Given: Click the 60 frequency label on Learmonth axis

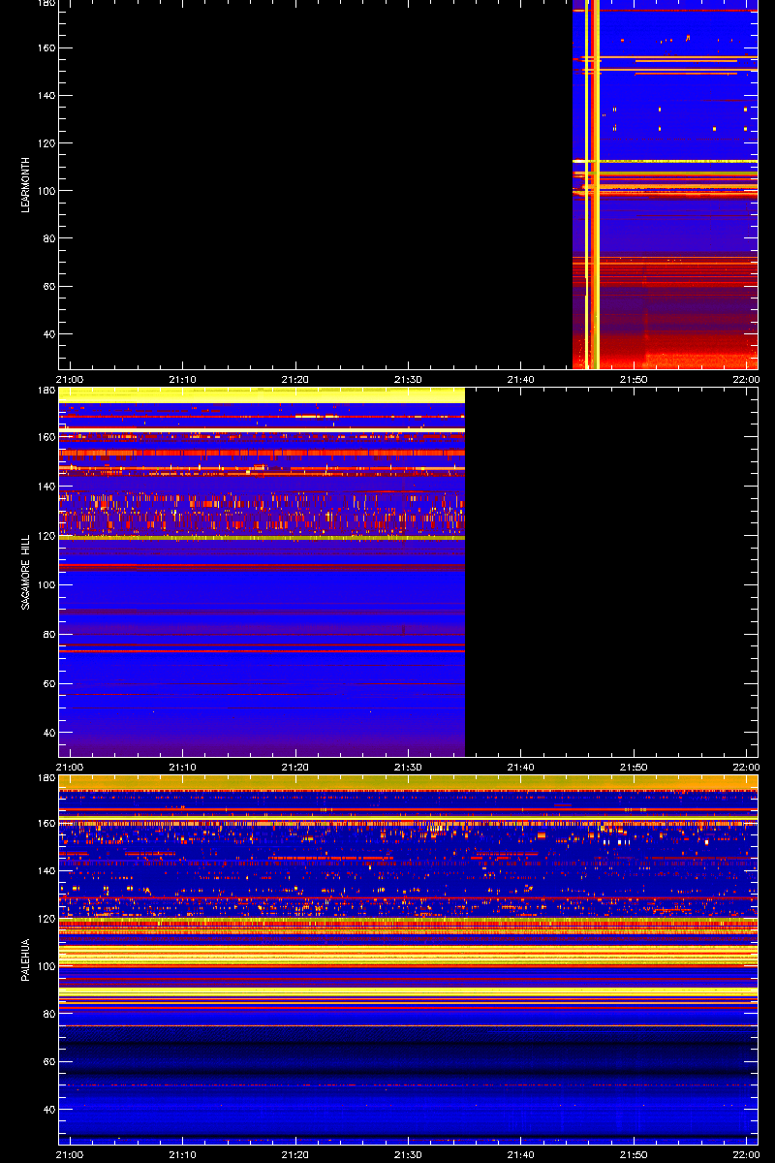Looking at the screenshot, I should [x=47, y=287].
